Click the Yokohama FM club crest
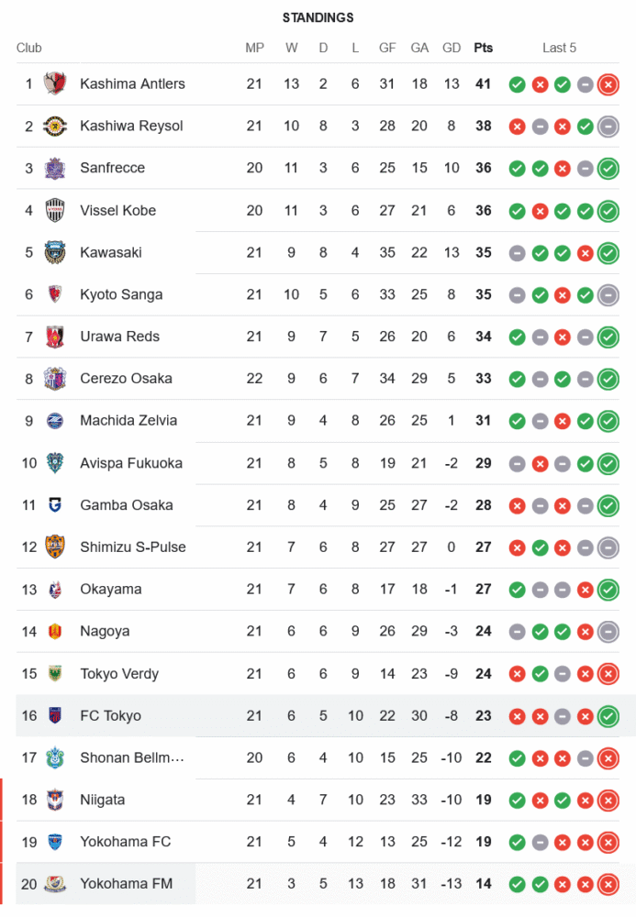The height and width of the screenshot is (917, 636). [55, 884]
